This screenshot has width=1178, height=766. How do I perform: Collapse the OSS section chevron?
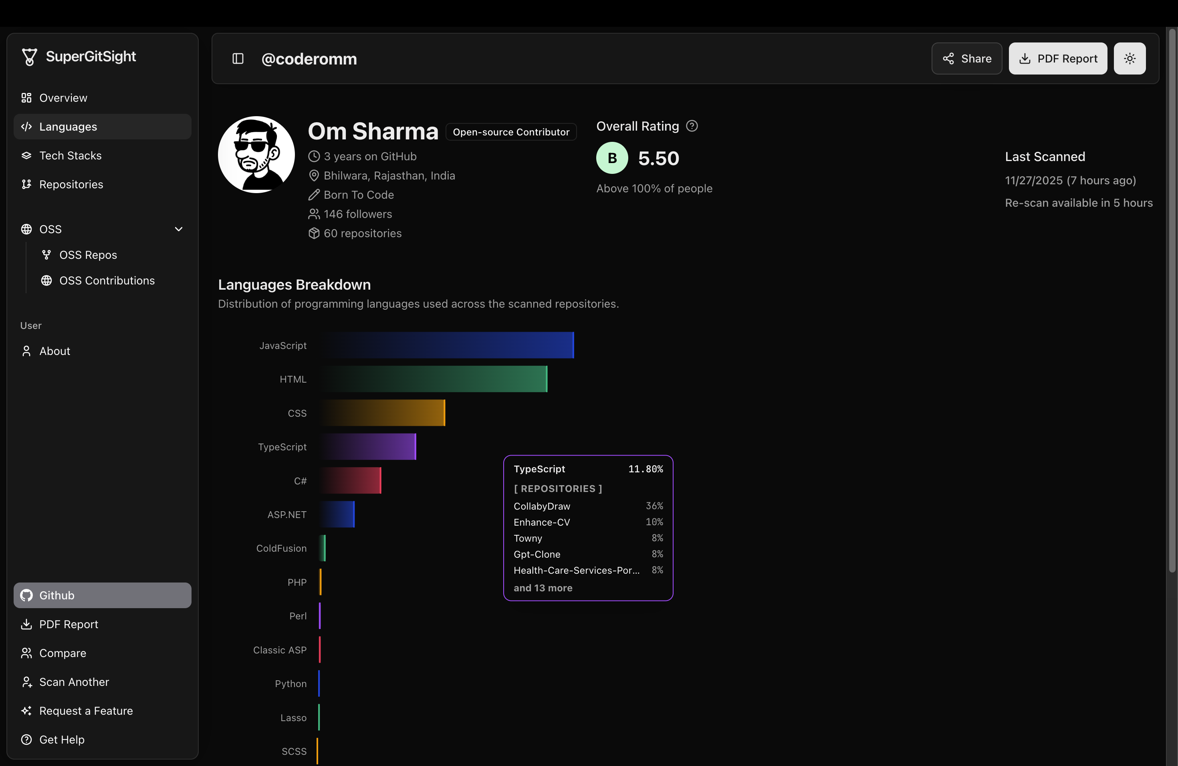click(179, 229)
